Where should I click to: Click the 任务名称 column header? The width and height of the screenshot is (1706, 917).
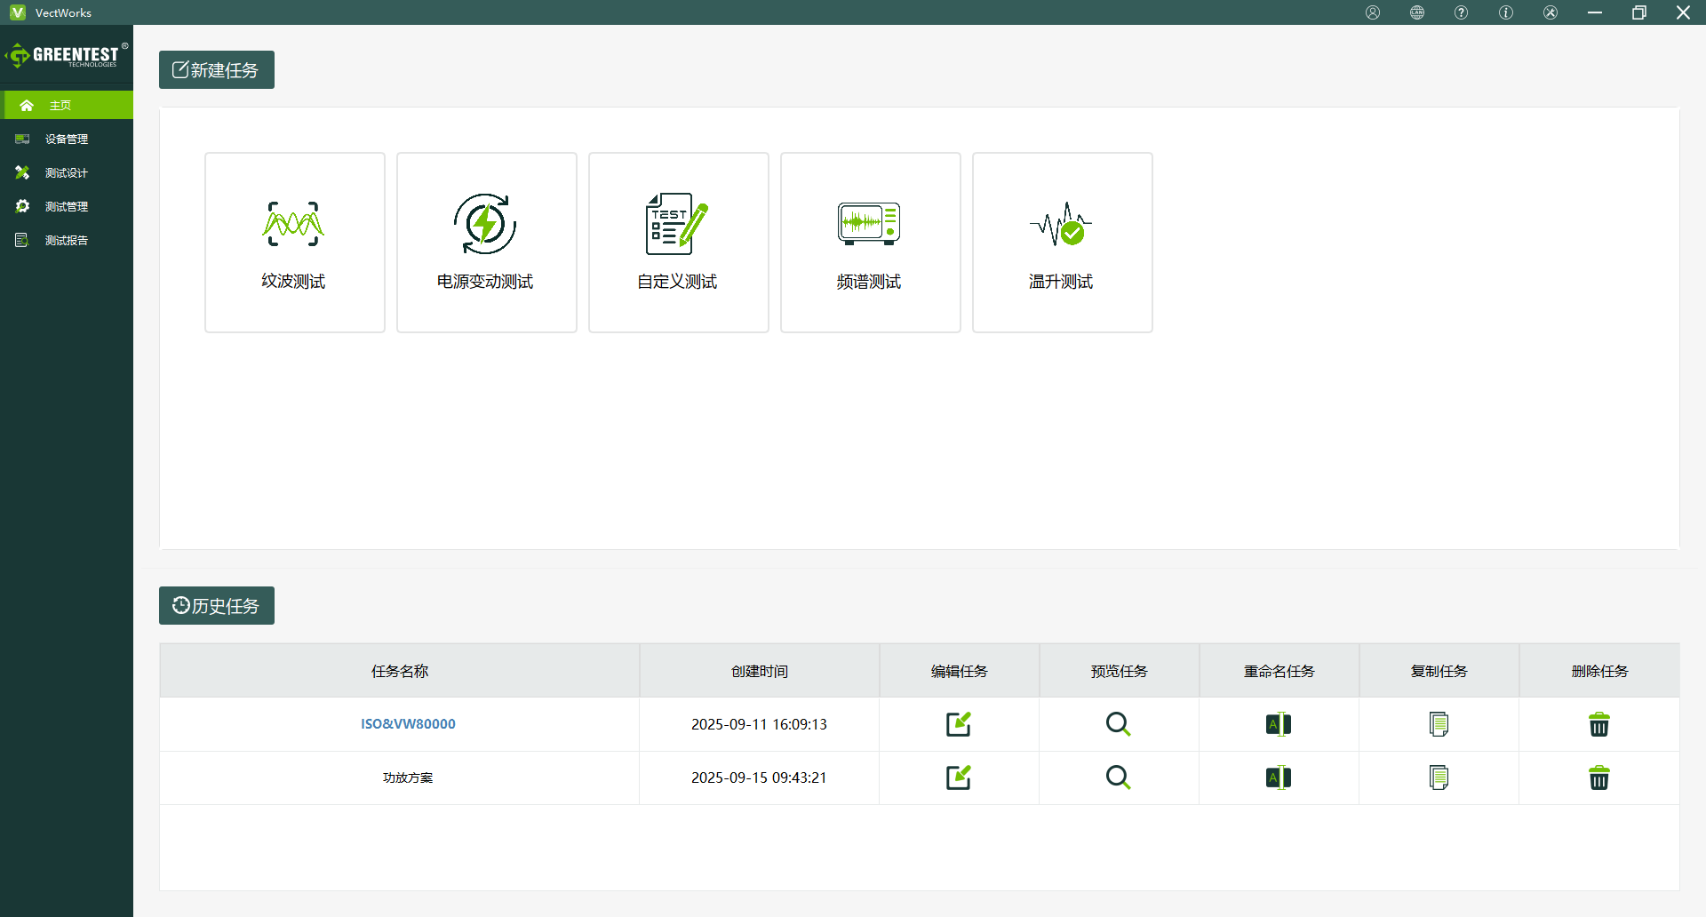pyautogui.click(x=400, y=671)
